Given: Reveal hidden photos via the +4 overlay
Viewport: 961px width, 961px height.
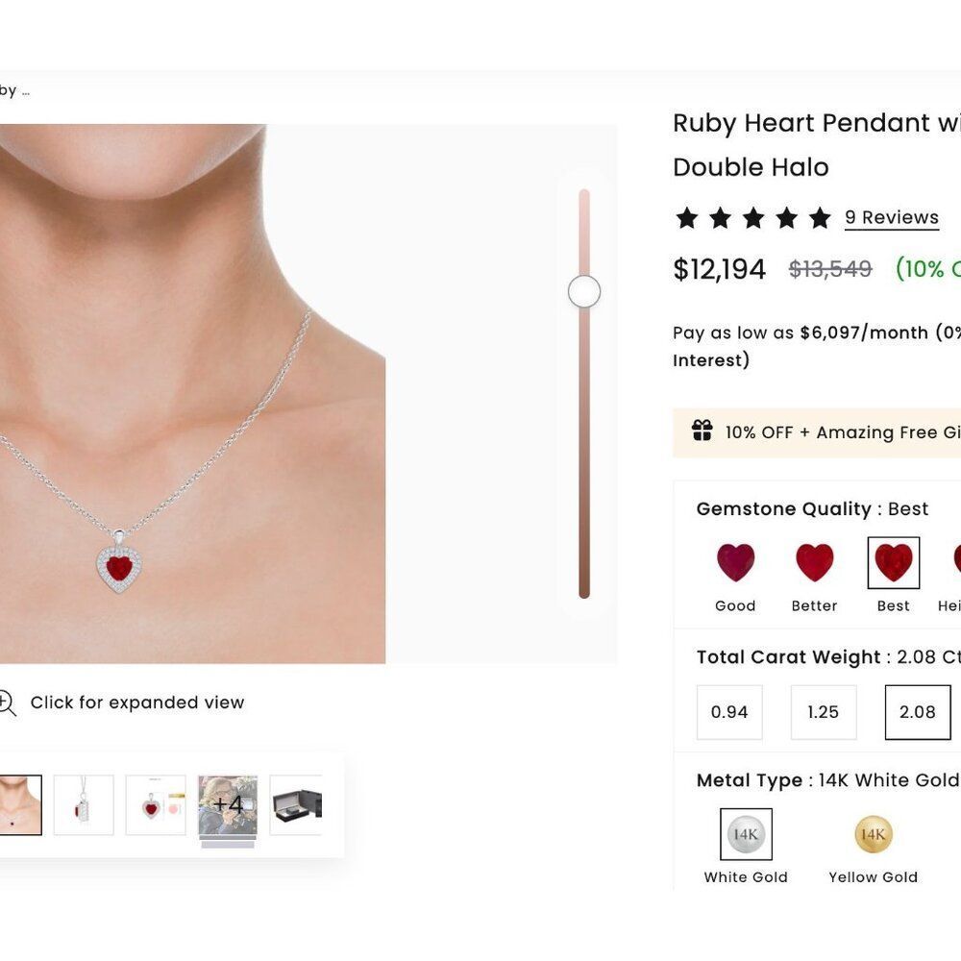Looking at the screenshot, I should [228, 805].
